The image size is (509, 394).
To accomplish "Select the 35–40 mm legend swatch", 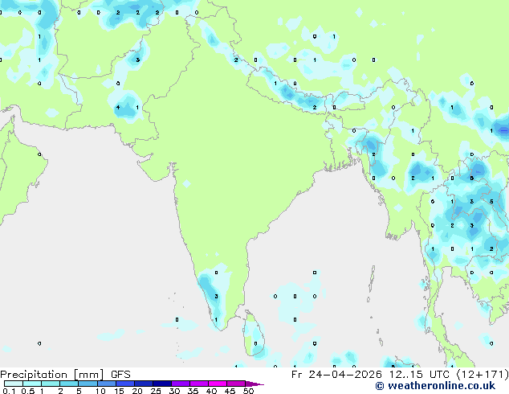I will (x=198, y=384).
